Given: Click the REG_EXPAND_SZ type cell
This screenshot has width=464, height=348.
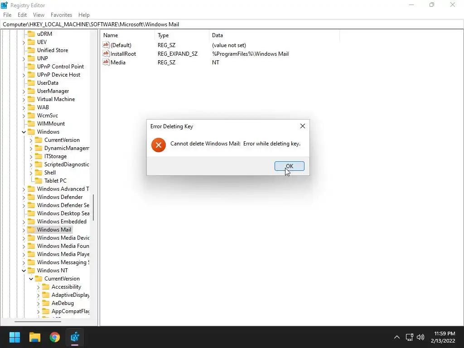Looking at the screenshot, I should pos(178,53).
